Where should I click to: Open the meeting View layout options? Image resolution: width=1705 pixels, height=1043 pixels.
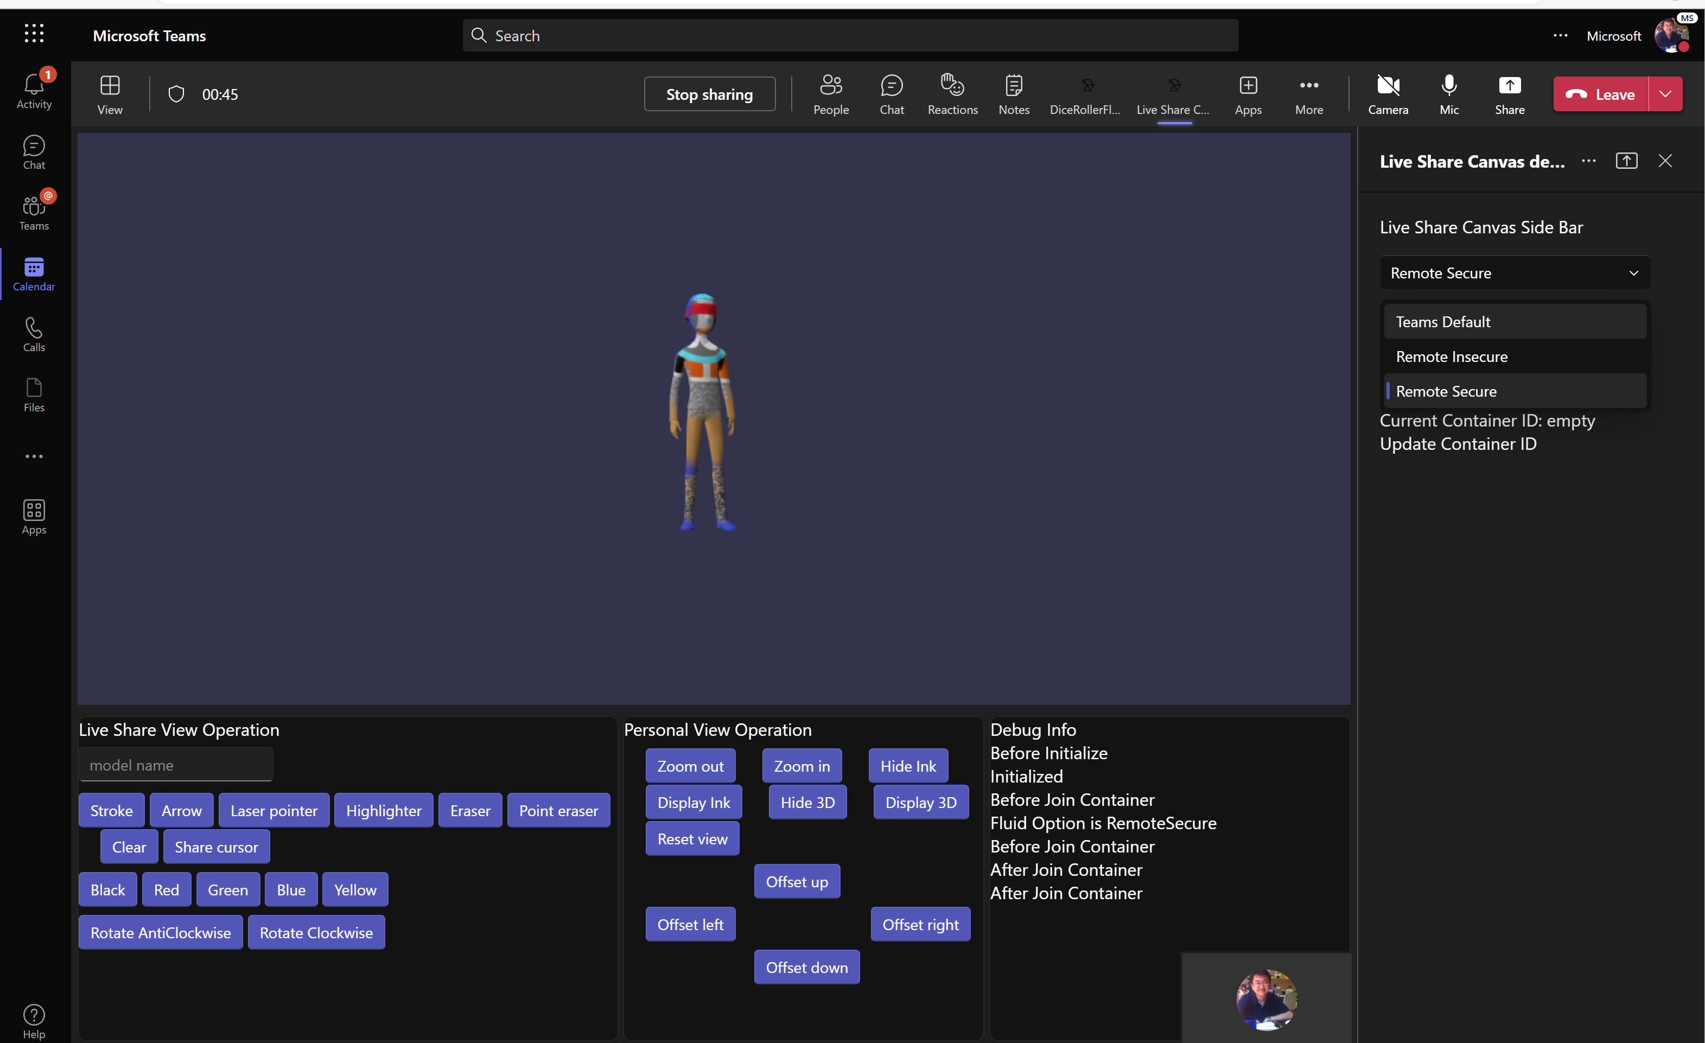[x=110, y=95]
